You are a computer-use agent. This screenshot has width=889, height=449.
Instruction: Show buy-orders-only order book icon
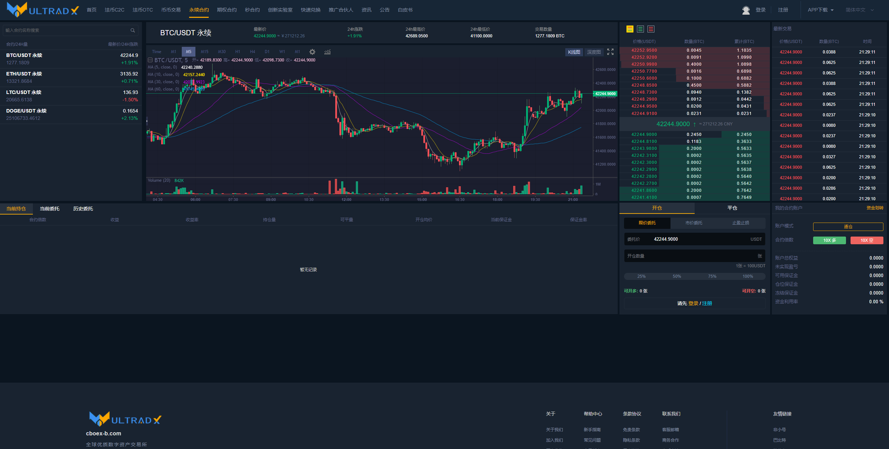(640, 29)
